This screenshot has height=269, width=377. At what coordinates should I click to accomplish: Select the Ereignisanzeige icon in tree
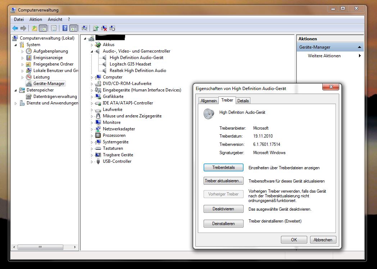29,58
